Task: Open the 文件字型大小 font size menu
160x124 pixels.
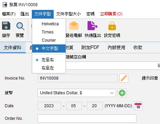Action: click(68, 14)
